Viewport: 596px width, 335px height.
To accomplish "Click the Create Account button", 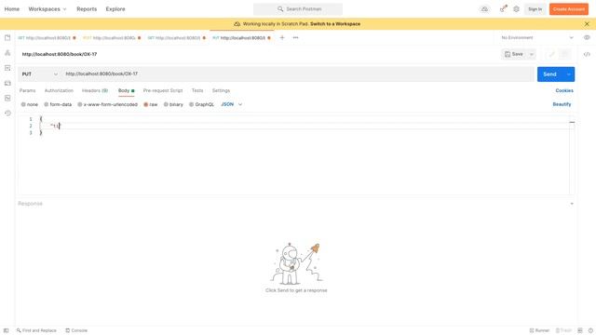I will point(569,9).
